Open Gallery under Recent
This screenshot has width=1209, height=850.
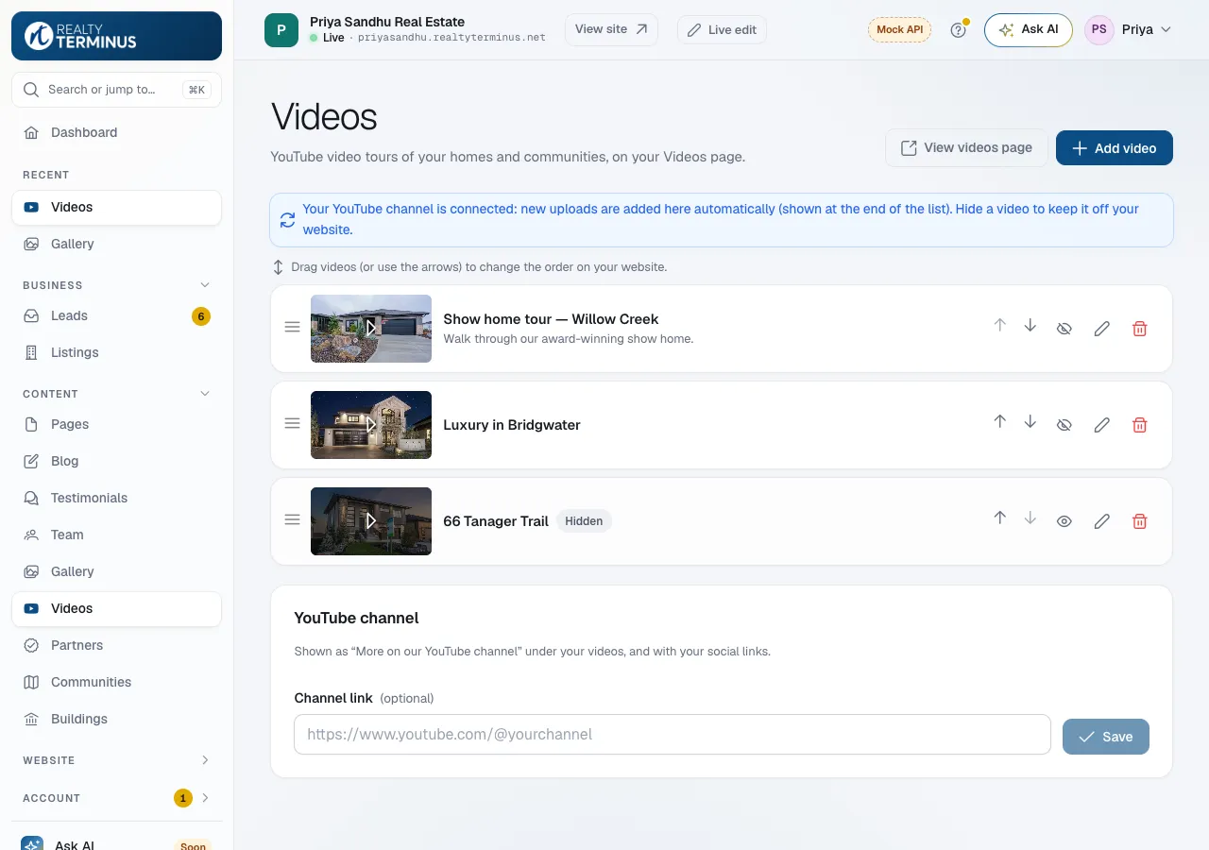click(x=116, y=244)
